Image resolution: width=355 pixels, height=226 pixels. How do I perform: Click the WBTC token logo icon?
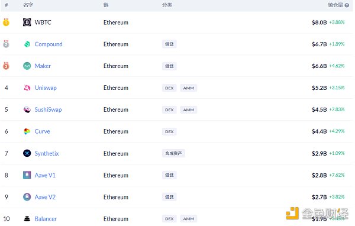[x=27, y=22]
